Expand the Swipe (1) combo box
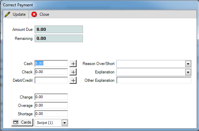Image resolution: width=199 pixels, height=131 pixels. point(64,123)
